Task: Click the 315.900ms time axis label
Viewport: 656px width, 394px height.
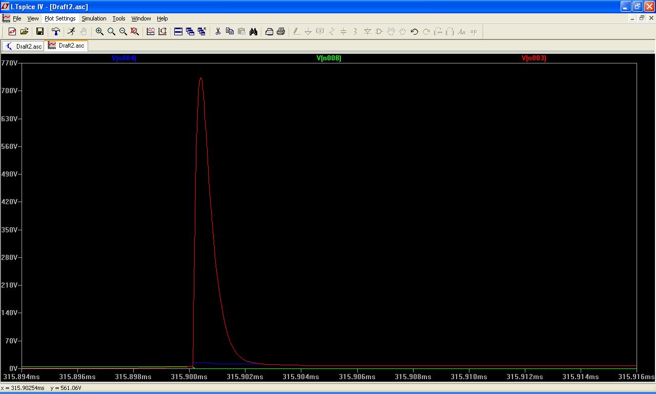Action: (189, 377)
